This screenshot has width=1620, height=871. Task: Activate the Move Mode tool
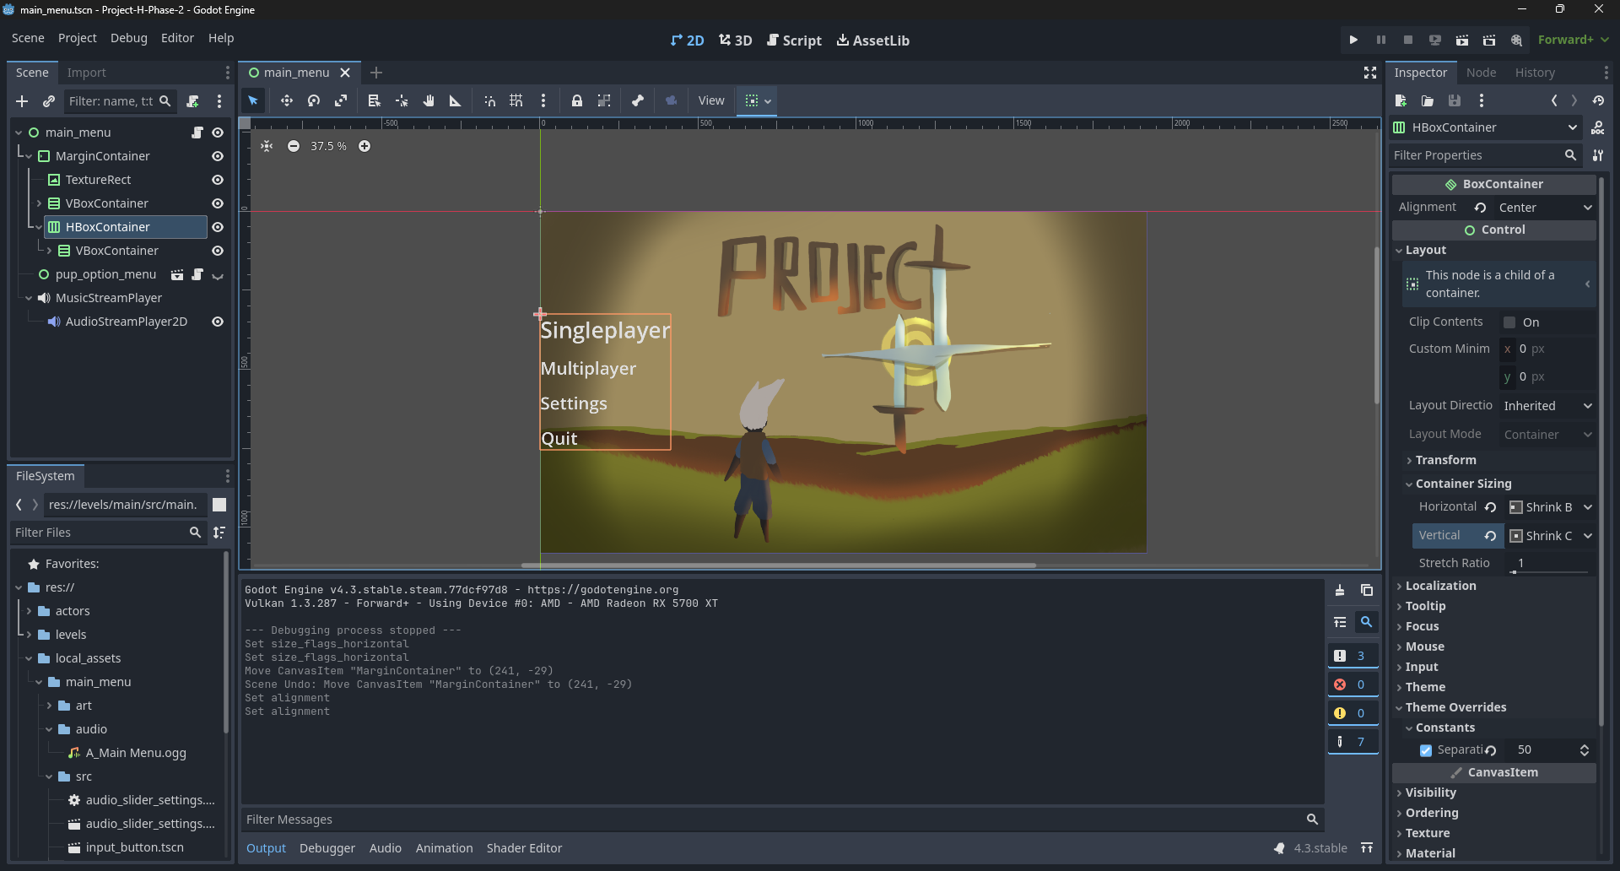[287, 100]
